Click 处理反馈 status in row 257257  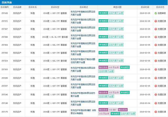point(162,86)
